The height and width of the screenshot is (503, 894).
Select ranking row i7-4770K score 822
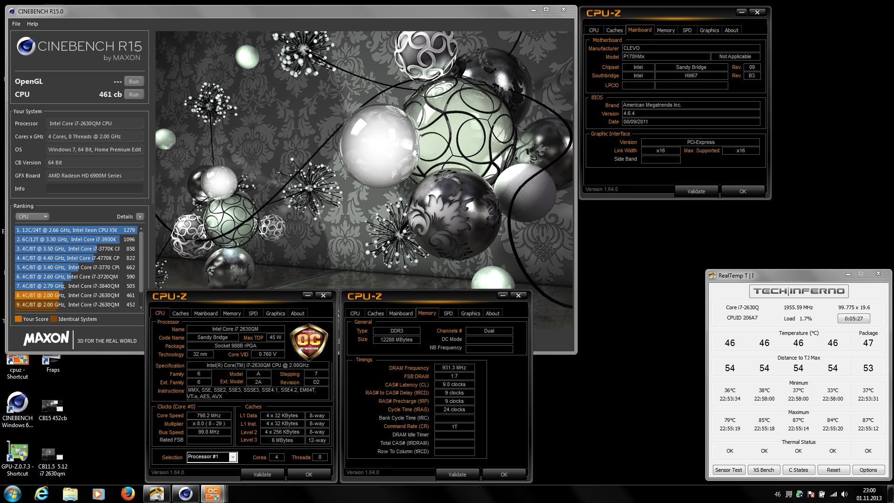coord(76,258)
